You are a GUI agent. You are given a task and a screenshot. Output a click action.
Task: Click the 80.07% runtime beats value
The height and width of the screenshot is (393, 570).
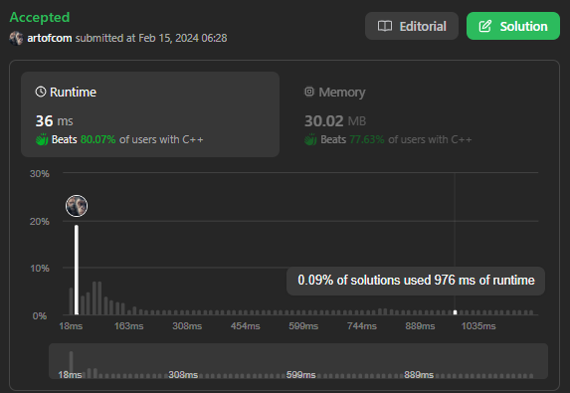(97, 139)
